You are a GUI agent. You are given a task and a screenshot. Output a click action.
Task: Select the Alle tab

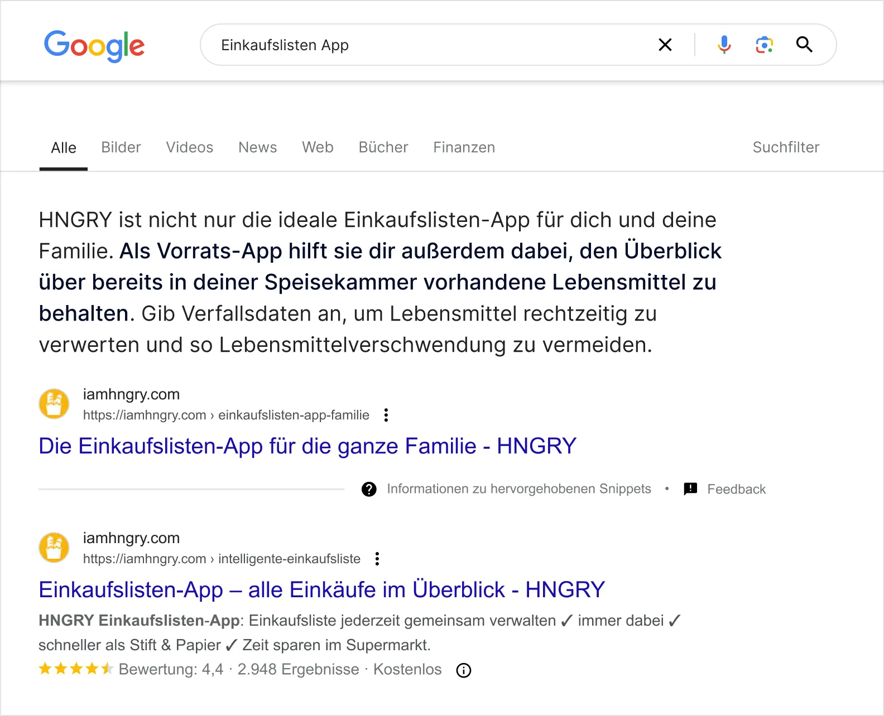tap(64, 148)
